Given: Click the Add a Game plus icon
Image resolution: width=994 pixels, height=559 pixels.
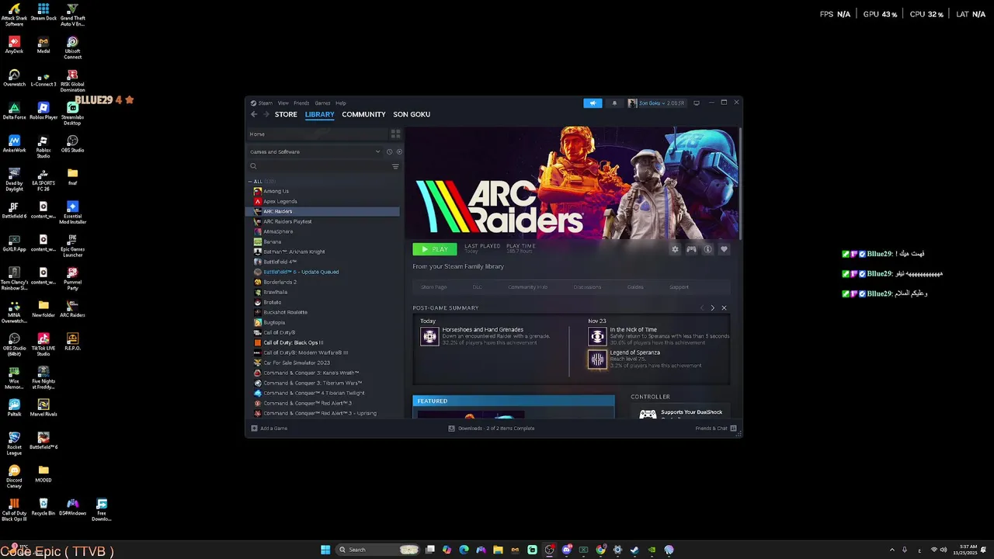Looking at the screenshot, I should tap(254, 429).
